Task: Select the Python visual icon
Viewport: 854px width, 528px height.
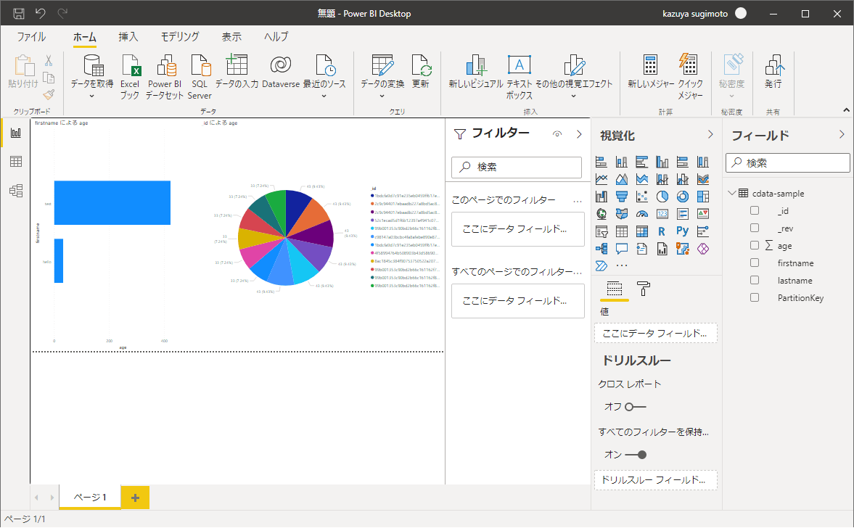Action: point(682,232)
